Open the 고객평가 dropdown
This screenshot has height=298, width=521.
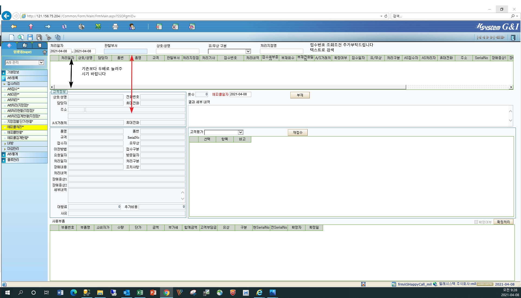coord(240,132)
